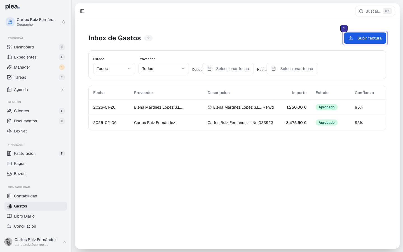Click the Confianza column header
This screenshot has height=252, width=403.
(364, 93)
